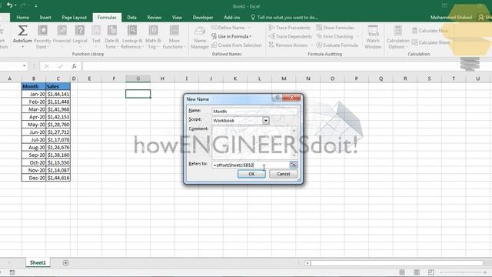This screenshot has width=492, height=277.
Task: Open More Functions menu
Action: (175, 37)
